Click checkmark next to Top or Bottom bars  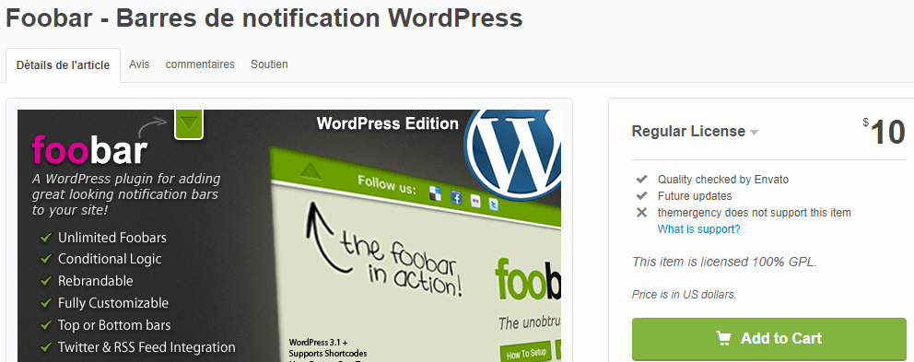click(x=45, y=324)
